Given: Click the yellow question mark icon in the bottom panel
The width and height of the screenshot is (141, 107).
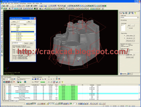Looking at the screenshot, I should 62,82.
